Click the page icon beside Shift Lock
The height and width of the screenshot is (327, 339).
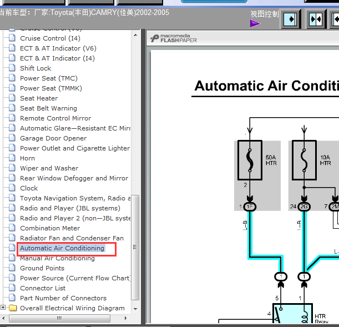tap(12, 68)
